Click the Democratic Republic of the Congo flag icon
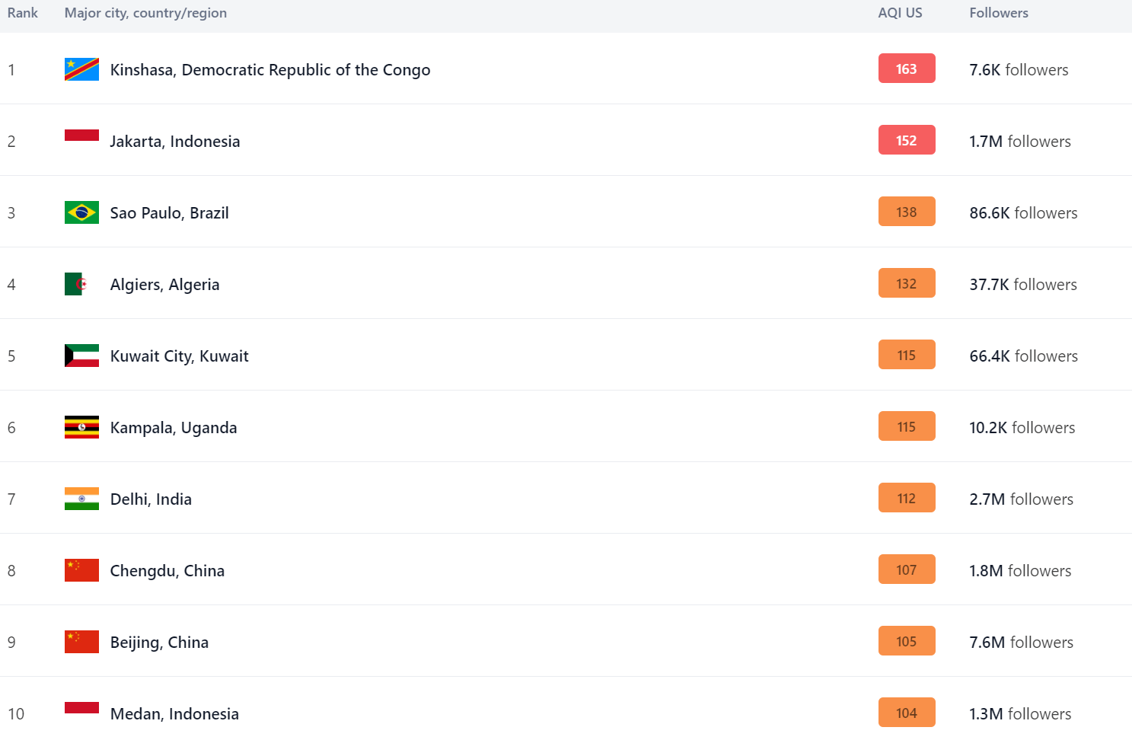 pos(81,69)
